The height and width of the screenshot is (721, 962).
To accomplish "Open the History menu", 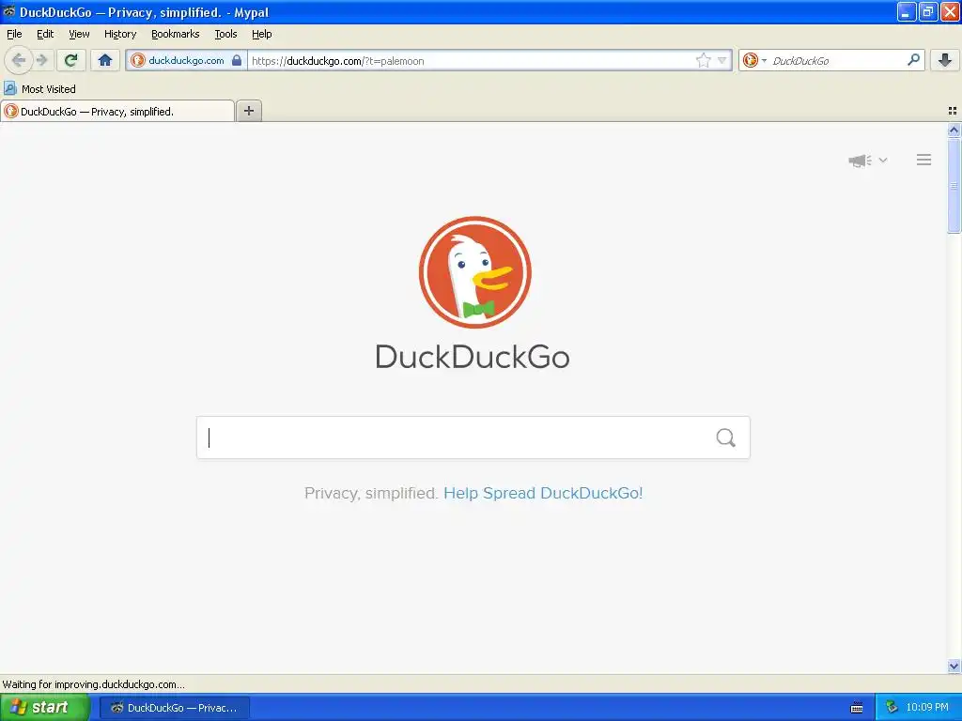I will click(120, 34).
